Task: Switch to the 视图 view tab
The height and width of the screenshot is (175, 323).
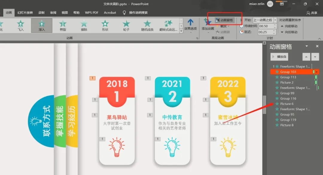Action: (65, 13)
